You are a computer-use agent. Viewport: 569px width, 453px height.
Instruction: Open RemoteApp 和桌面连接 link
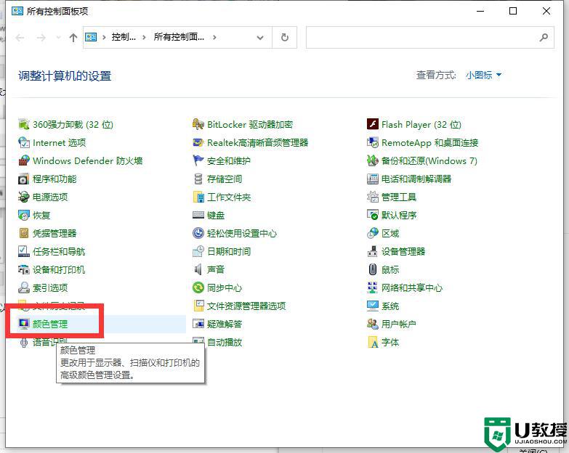click(429, 143)
